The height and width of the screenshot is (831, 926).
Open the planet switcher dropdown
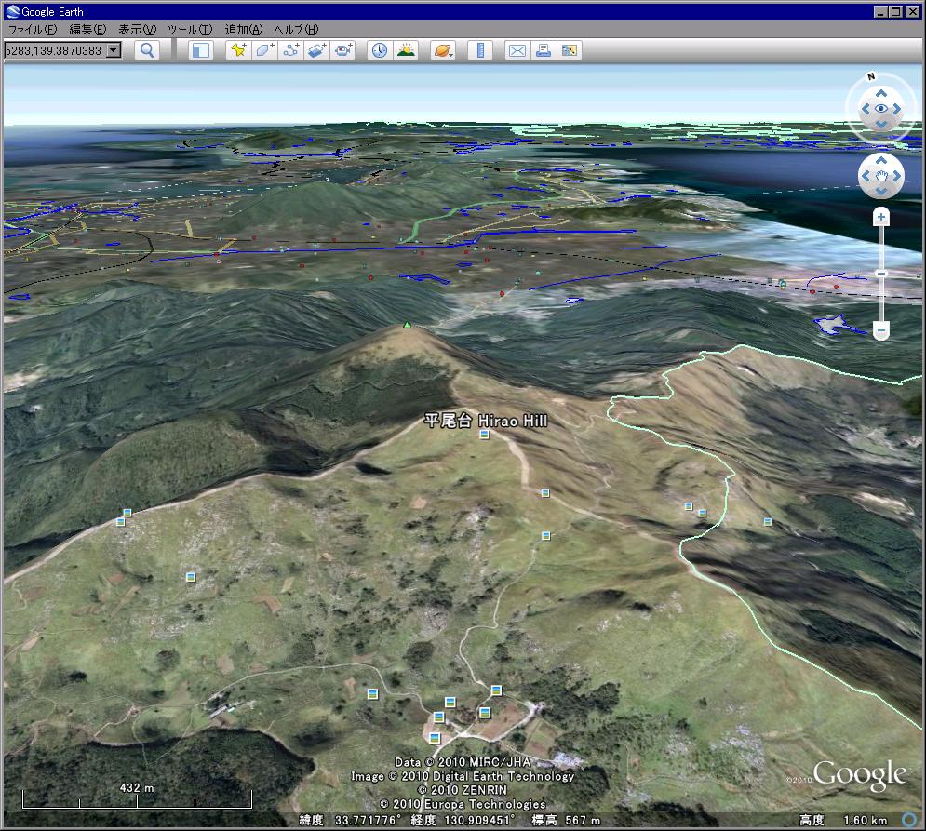click(x=443, y=50)
